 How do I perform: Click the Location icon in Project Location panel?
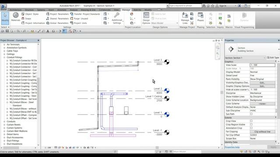pos(132,14)
